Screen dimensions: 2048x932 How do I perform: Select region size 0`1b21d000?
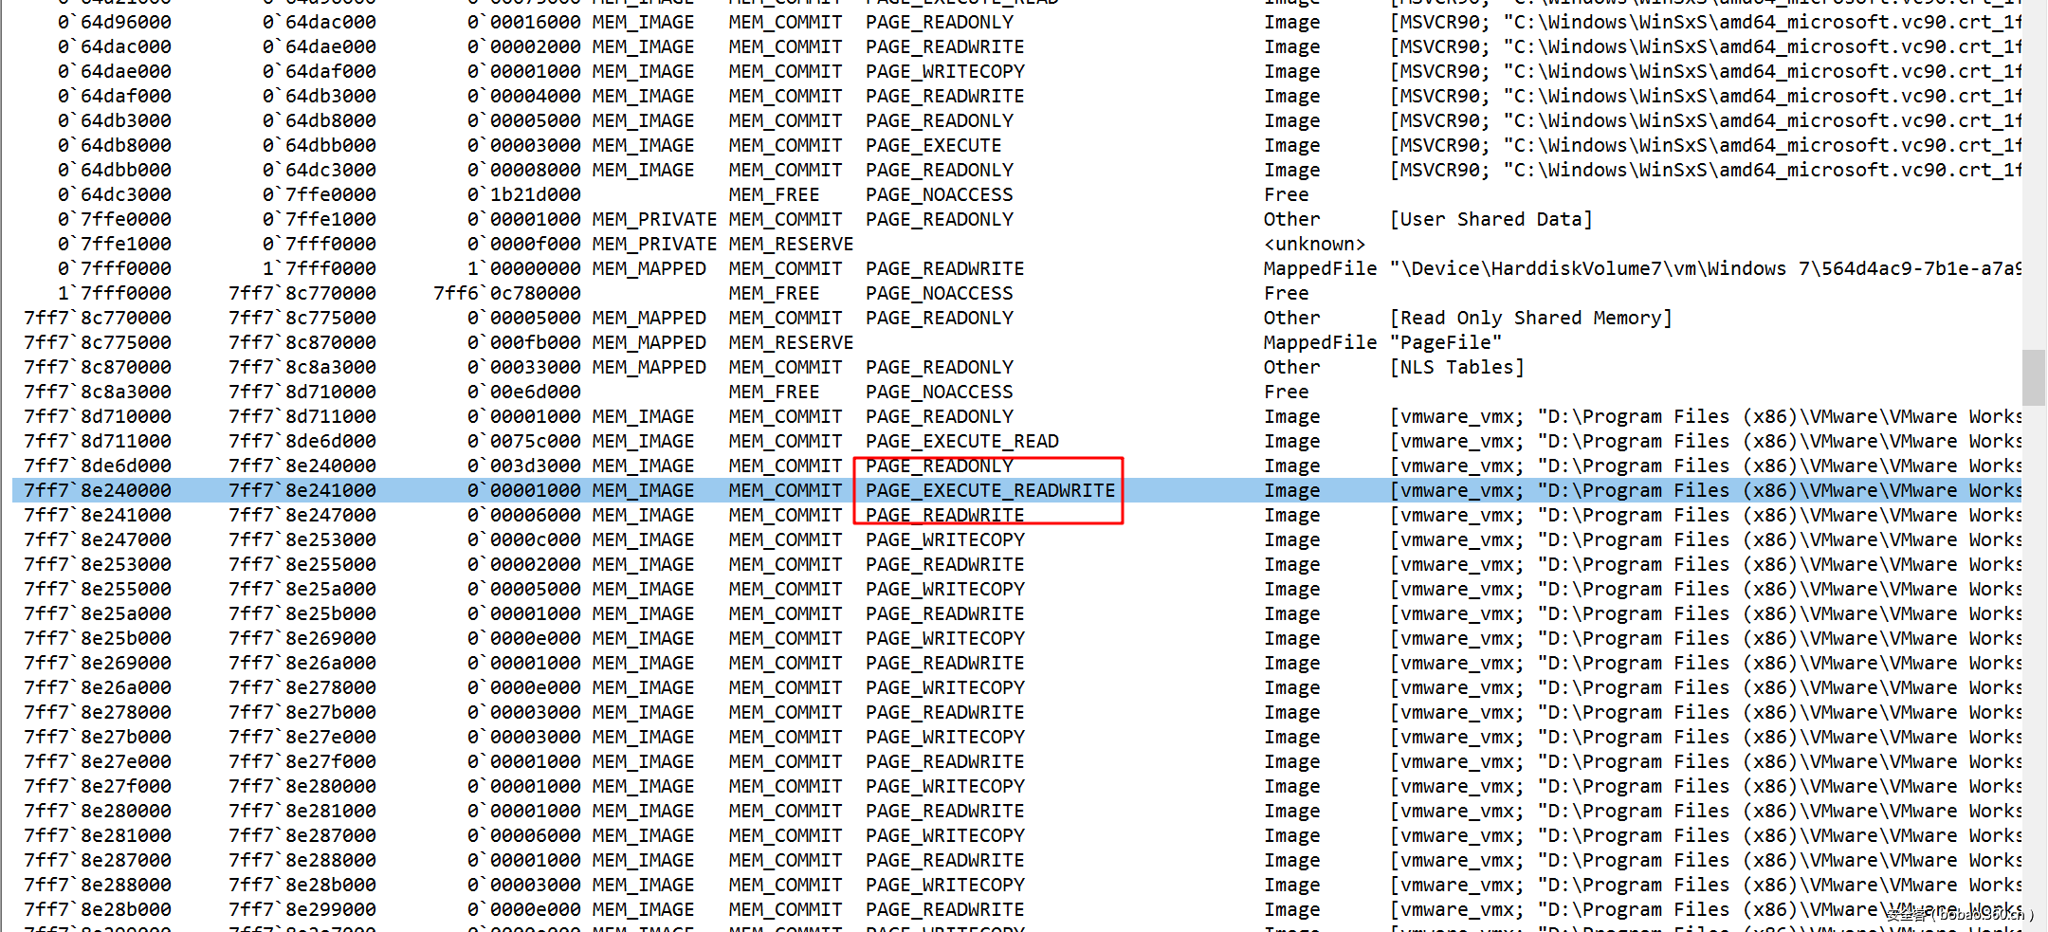[x=524, y=194]
